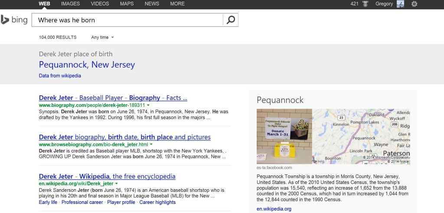Open the Early life deep link
Image resolution: width=444 pixels, height=213 pixels.
coord(48,202)
